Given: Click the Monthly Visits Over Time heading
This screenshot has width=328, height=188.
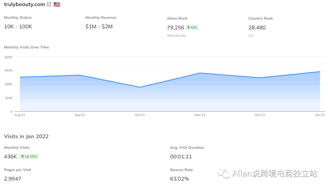Looking at the screenshot, I should 26,47.
